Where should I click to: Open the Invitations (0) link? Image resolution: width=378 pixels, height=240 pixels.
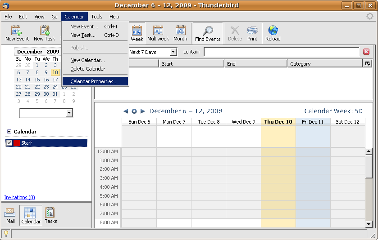(x=19, y=197)
